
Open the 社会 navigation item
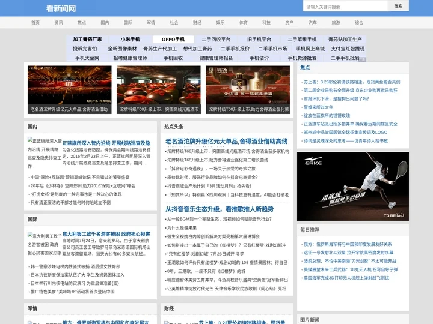click(174, 23)
